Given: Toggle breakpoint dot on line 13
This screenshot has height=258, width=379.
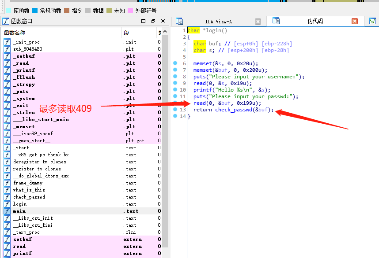Looking at the screenshot, I should point(175,109).
